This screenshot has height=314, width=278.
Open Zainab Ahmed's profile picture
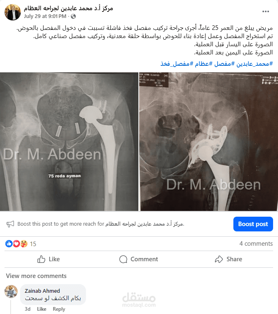[11, 292]
